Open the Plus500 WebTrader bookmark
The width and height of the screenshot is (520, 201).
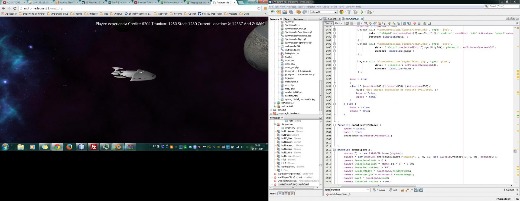[210, 14]
